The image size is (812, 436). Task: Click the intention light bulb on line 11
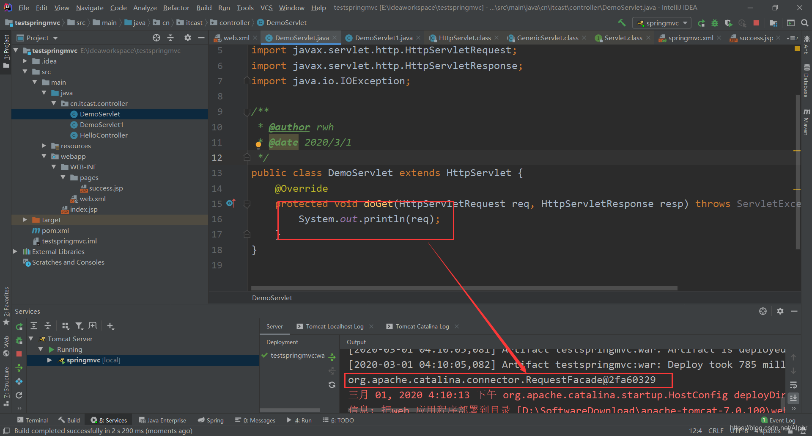click(x=258, y=145)
